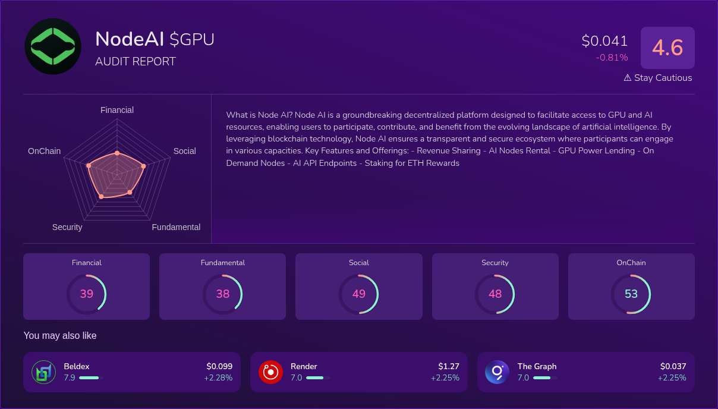Click the Social score circle
Image resolution: width=718 pixels, height=409 pixels.
pos(359,294)
